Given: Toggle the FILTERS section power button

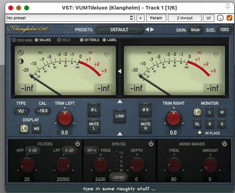Looking at the screenshot, I should click(x=77, y=144).
